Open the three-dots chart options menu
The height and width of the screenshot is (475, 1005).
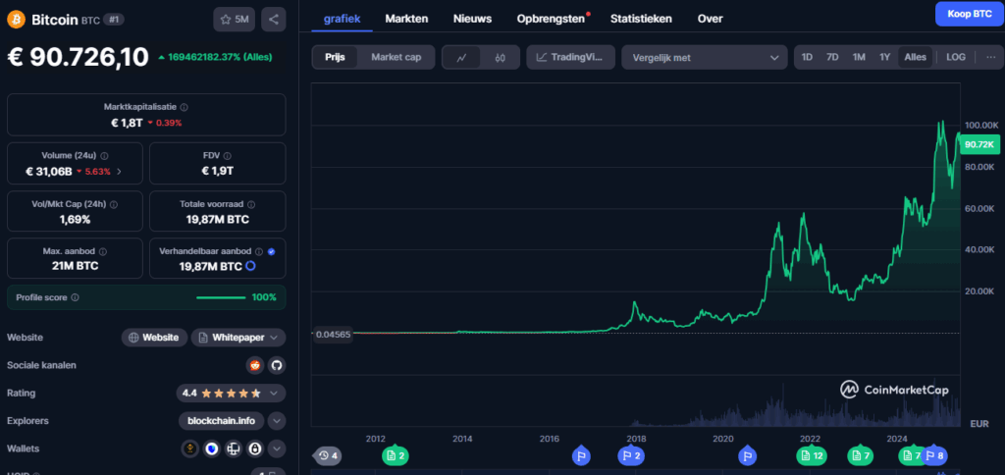coord(991,57)
